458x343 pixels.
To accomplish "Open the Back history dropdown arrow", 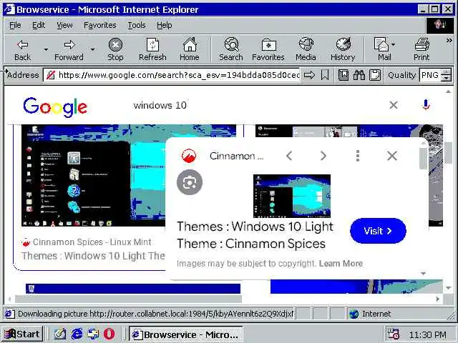I will click(46, 49).
